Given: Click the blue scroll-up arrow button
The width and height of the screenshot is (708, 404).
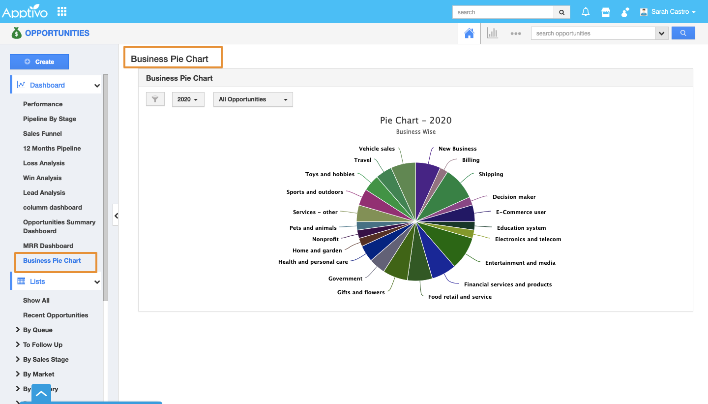Looking at the screenshot, I should coord(41,394).
